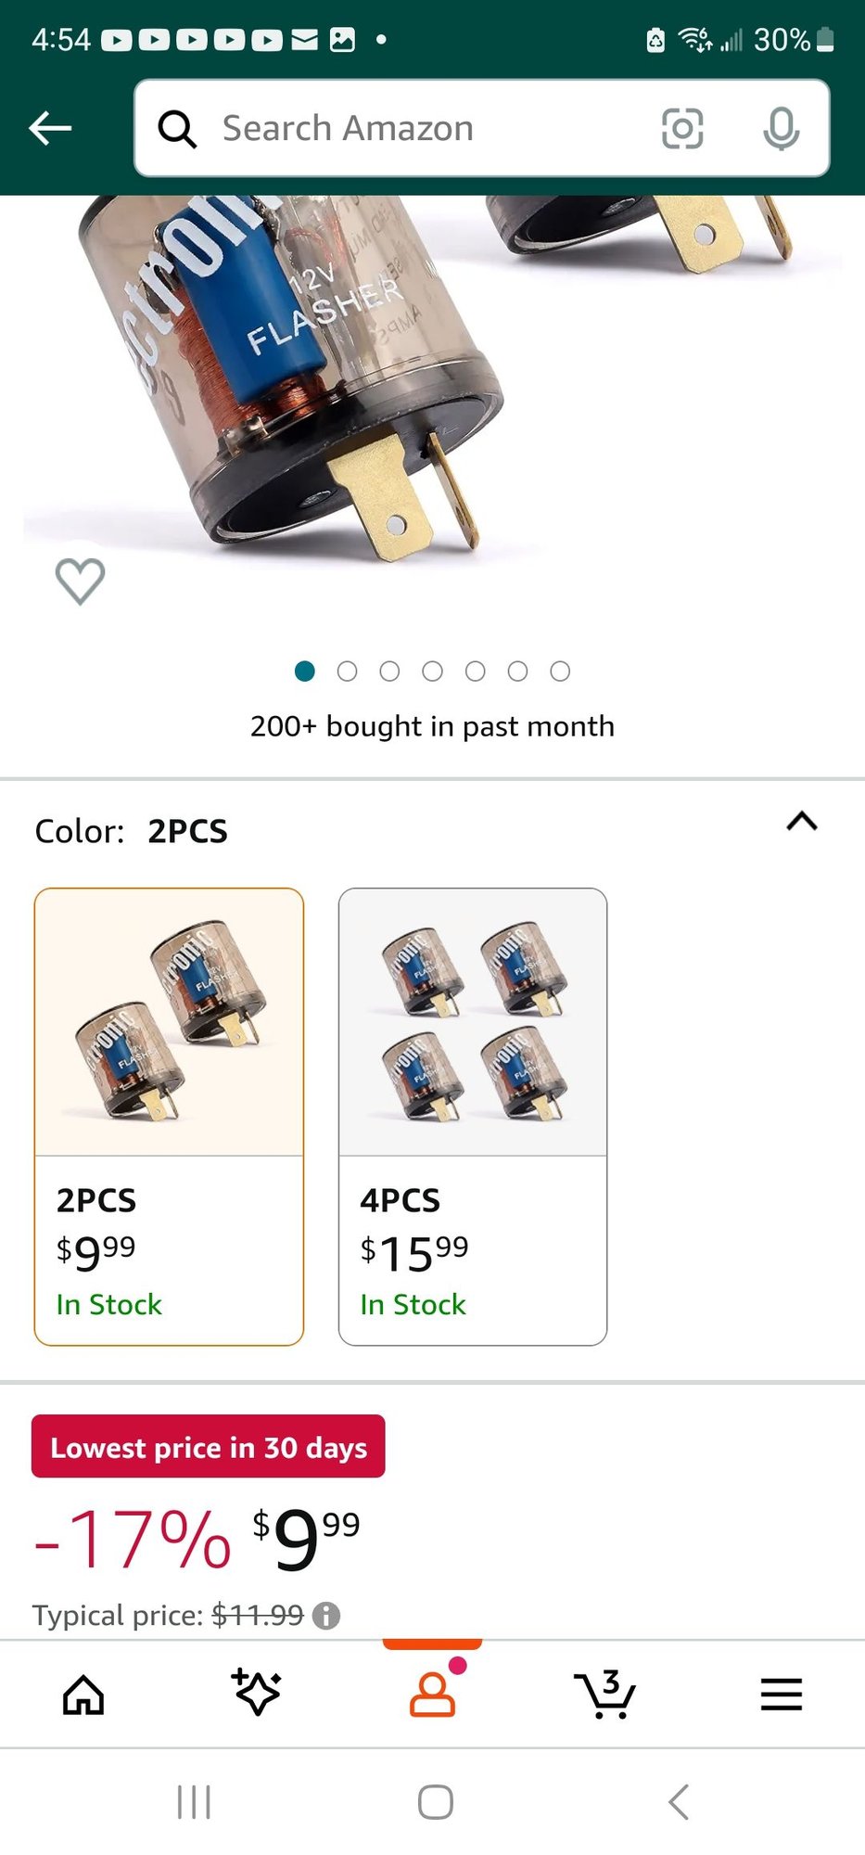Open the account profile tab

pos(432,1694)
